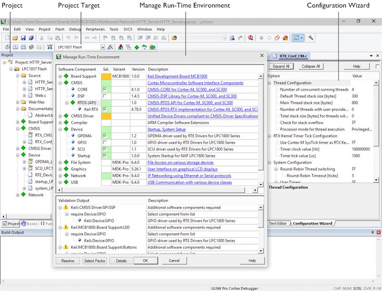Enable the Device GPIO component checkbox

point(104,143)
